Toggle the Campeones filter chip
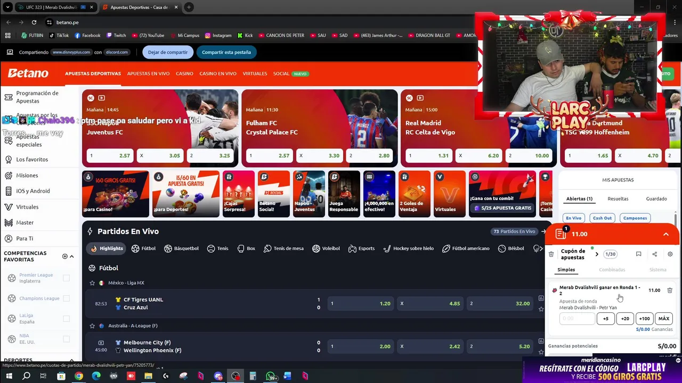Viewport: 682px width, 383px height. (635, 218)
